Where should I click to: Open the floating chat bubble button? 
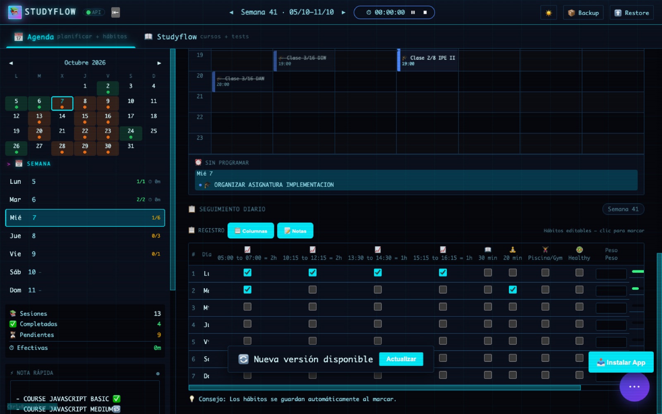pos(634,387)
